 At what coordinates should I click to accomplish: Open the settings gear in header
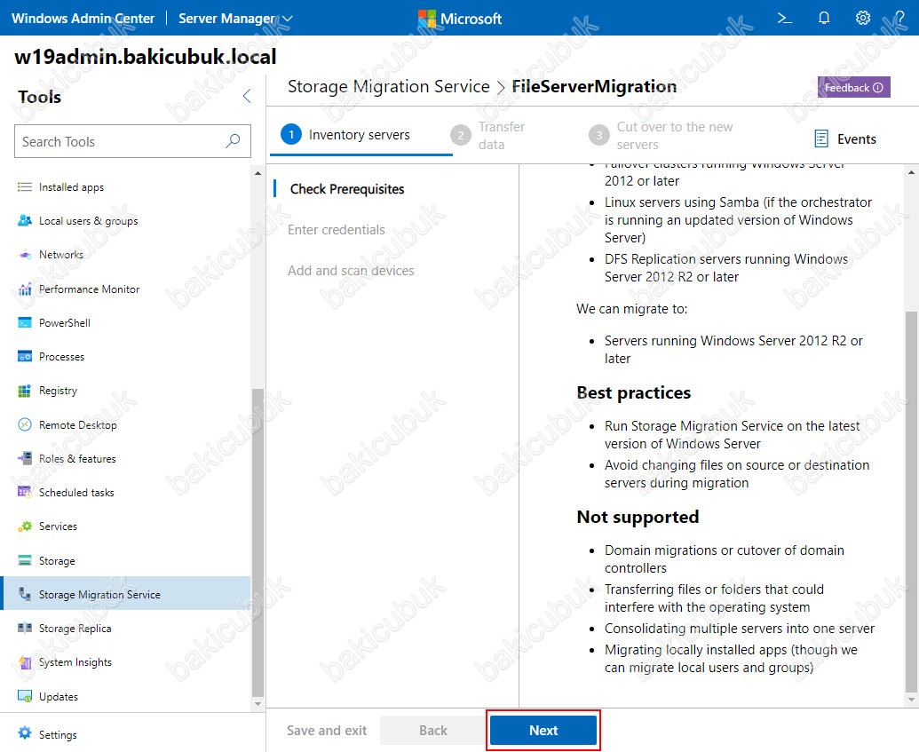pos(863,18)
